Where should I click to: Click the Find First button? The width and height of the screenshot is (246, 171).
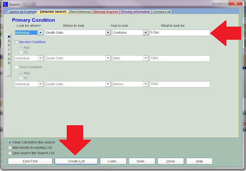click(30, 161)
